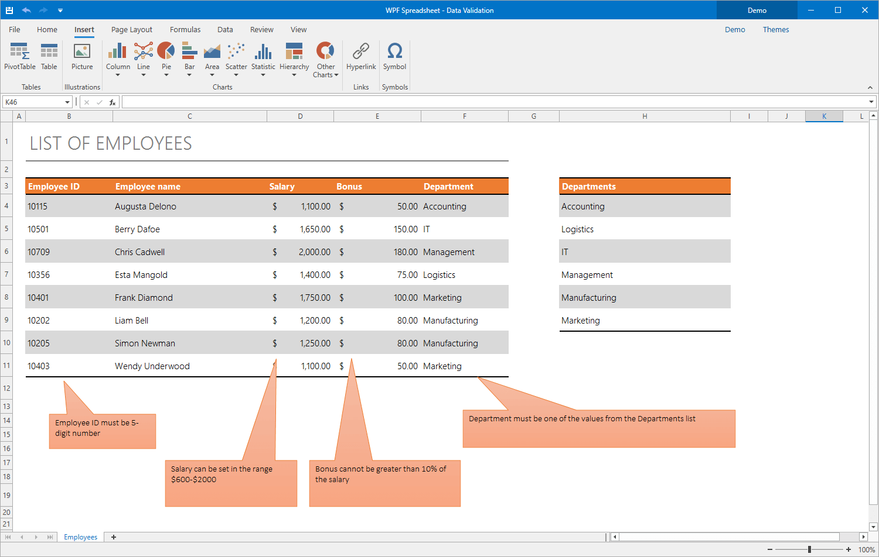Open the Pie chart options
Screen dimensions: 879x557
point(166,59)
